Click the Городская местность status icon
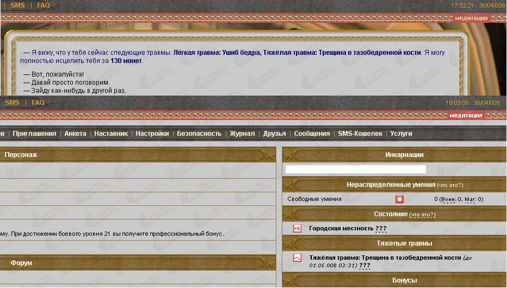The image size is (507, 288). click(x=297, y=229)
